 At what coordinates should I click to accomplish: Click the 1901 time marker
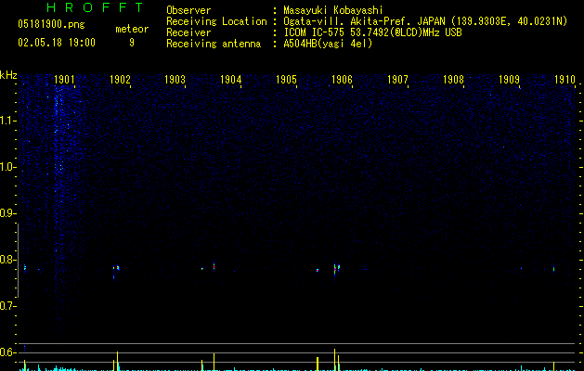[x=64, y=80]
